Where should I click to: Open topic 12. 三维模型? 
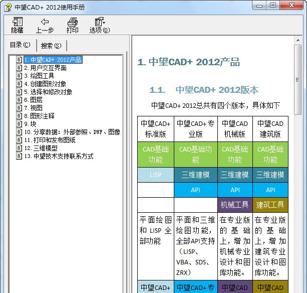coord(41,149)
